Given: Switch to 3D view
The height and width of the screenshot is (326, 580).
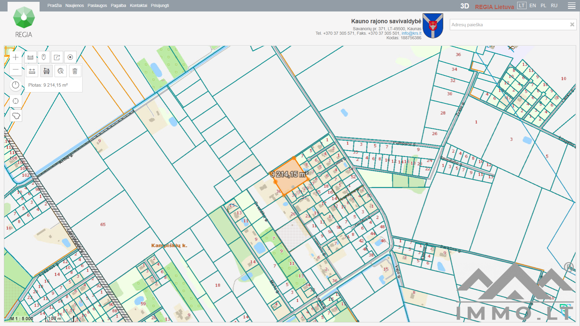Looking at the screenshot, I should click(465, 6).
